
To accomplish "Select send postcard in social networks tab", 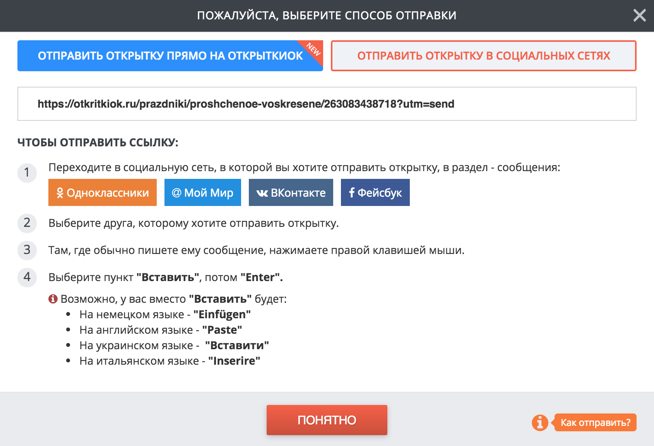I will click(484, 56).
